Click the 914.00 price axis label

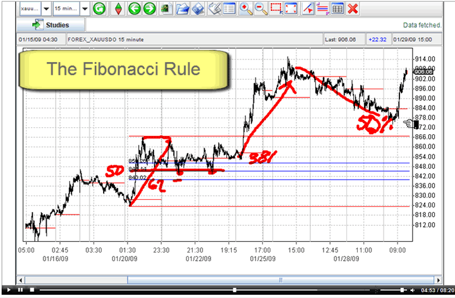click(x=425, y=59)
